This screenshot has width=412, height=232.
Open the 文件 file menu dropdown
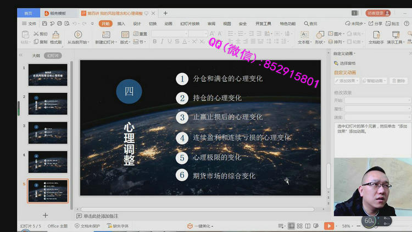[30, 24]
